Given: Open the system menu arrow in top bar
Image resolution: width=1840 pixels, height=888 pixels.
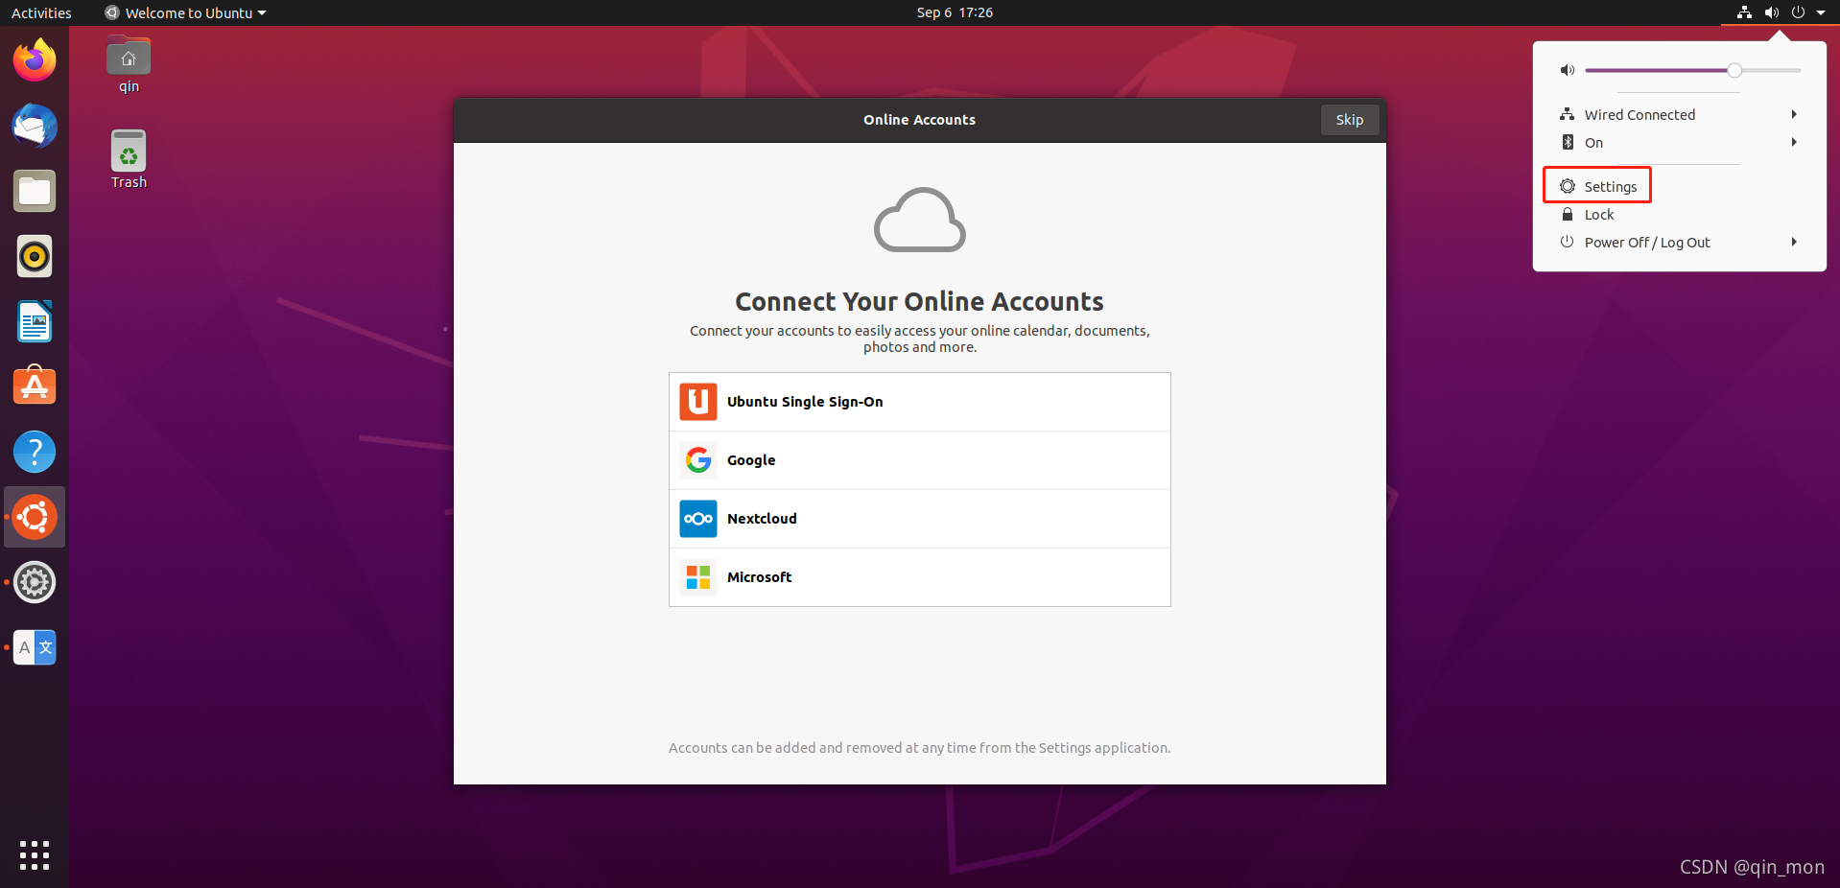Looking at the screenshot, I should point(1821,12).
